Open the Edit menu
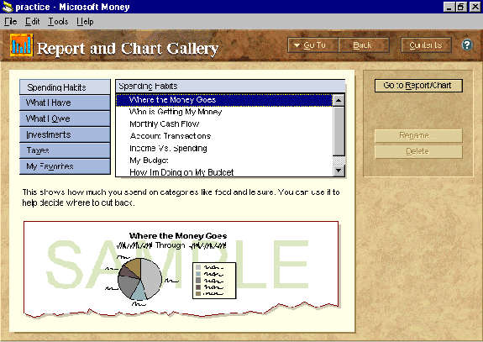This screenshot has width=483, height=342. 33,21
